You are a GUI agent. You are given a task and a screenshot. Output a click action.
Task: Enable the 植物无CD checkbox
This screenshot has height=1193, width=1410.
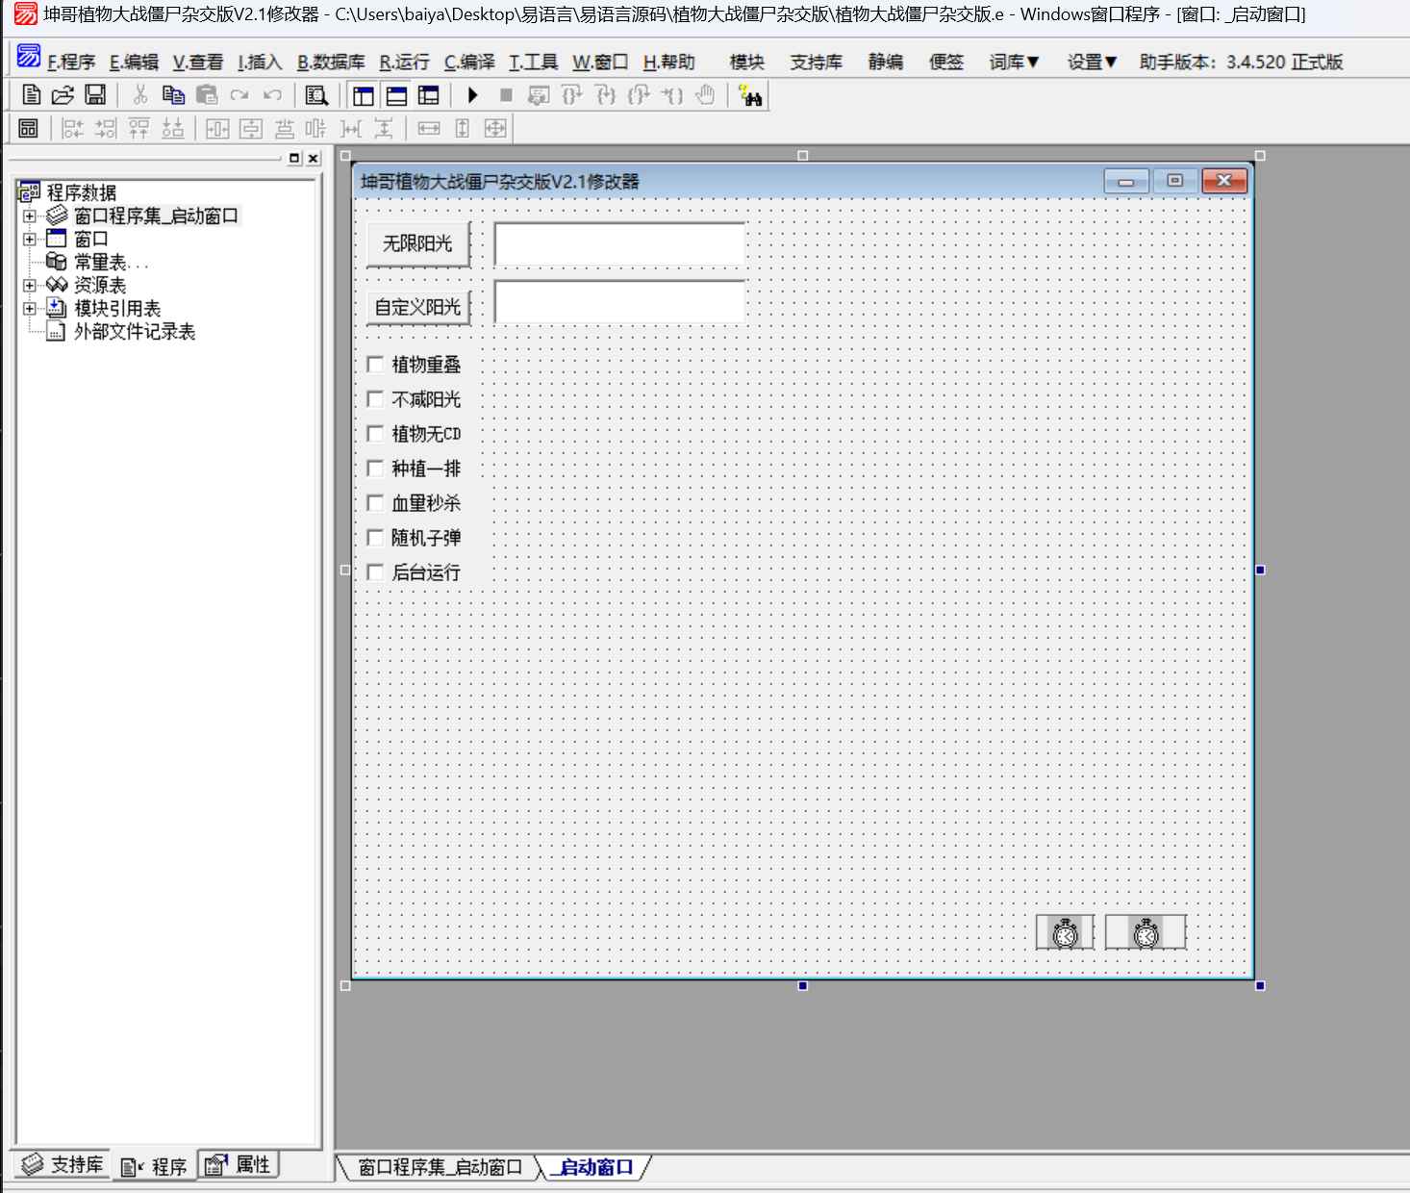pos(375,434)
